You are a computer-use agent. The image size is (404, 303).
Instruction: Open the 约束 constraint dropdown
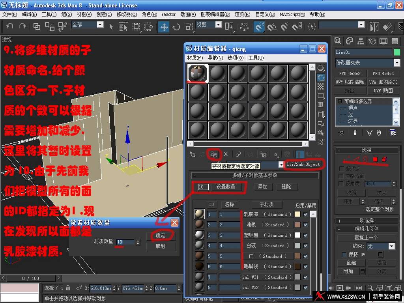click(392, 246)
